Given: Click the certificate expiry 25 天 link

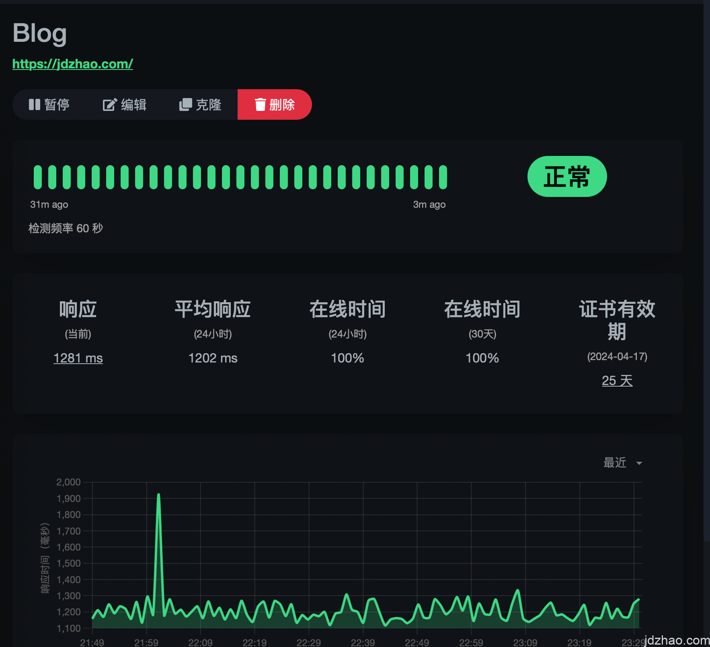Looking at the screenshot, I should tap(617, 381).
